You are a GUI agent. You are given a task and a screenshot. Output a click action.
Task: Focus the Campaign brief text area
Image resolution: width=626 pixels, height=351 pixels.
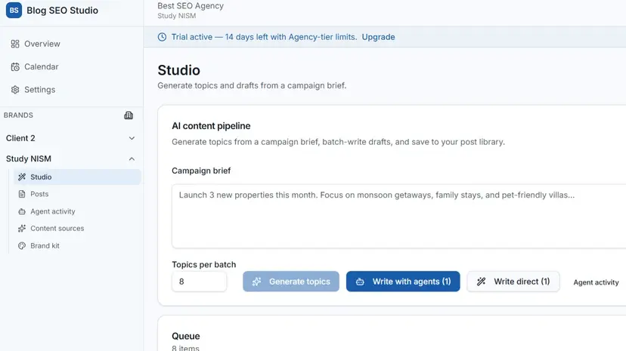click(399, 216)
